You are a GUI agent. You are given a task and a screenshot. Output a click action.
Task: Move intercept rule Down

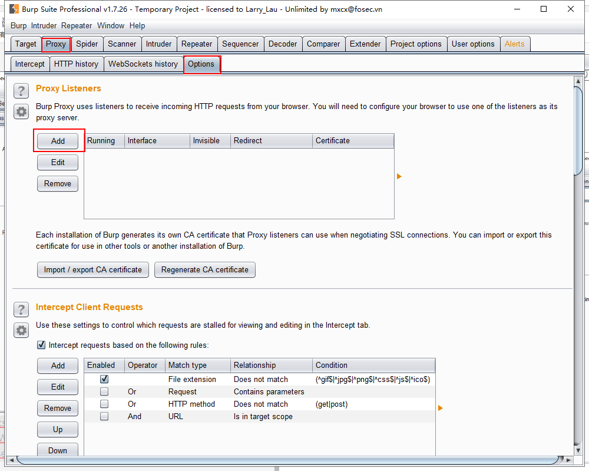pos(58,450)
